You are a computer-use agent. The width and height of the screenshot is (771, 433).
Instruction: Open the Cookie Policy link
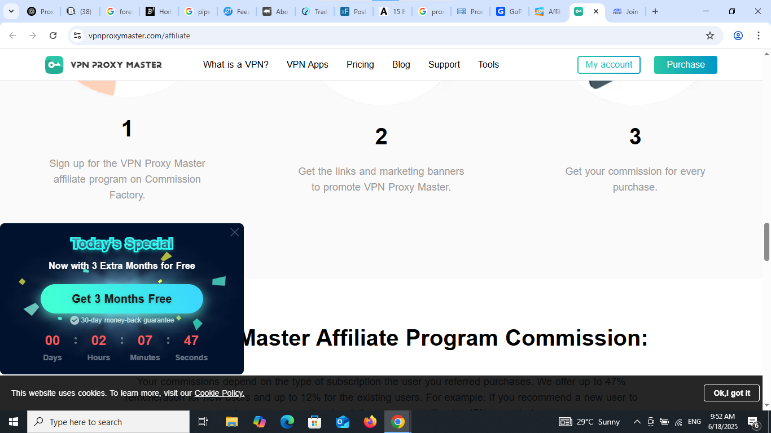click(220, 393)
